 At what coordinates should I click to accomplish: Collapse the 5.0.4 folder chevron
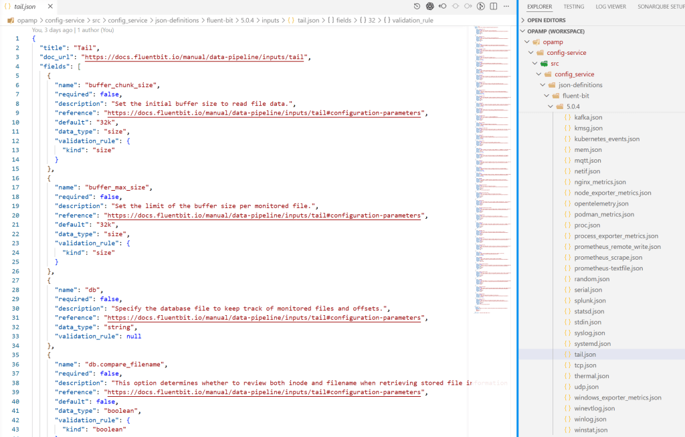pyautogui.click(x=551, y=106)
